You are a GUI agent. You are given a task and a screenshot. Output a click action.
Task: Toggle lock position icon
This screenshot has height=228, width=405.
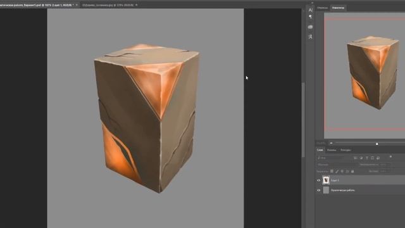click(342, 171)
